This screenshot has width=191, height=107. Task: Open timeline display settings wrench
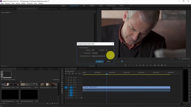80,74
